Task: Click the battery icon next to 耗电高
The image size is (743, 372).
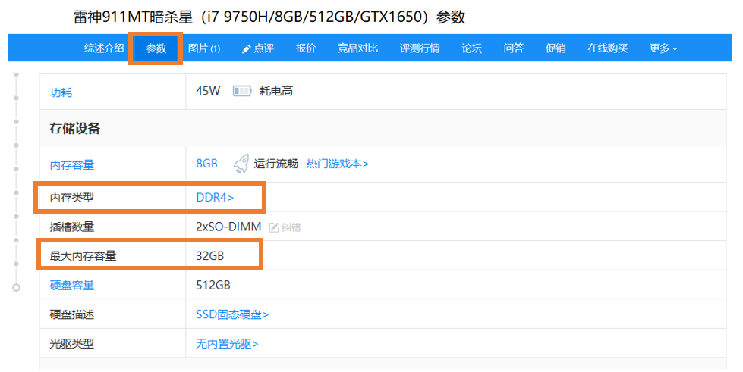Action: click(x=241, y=92)
